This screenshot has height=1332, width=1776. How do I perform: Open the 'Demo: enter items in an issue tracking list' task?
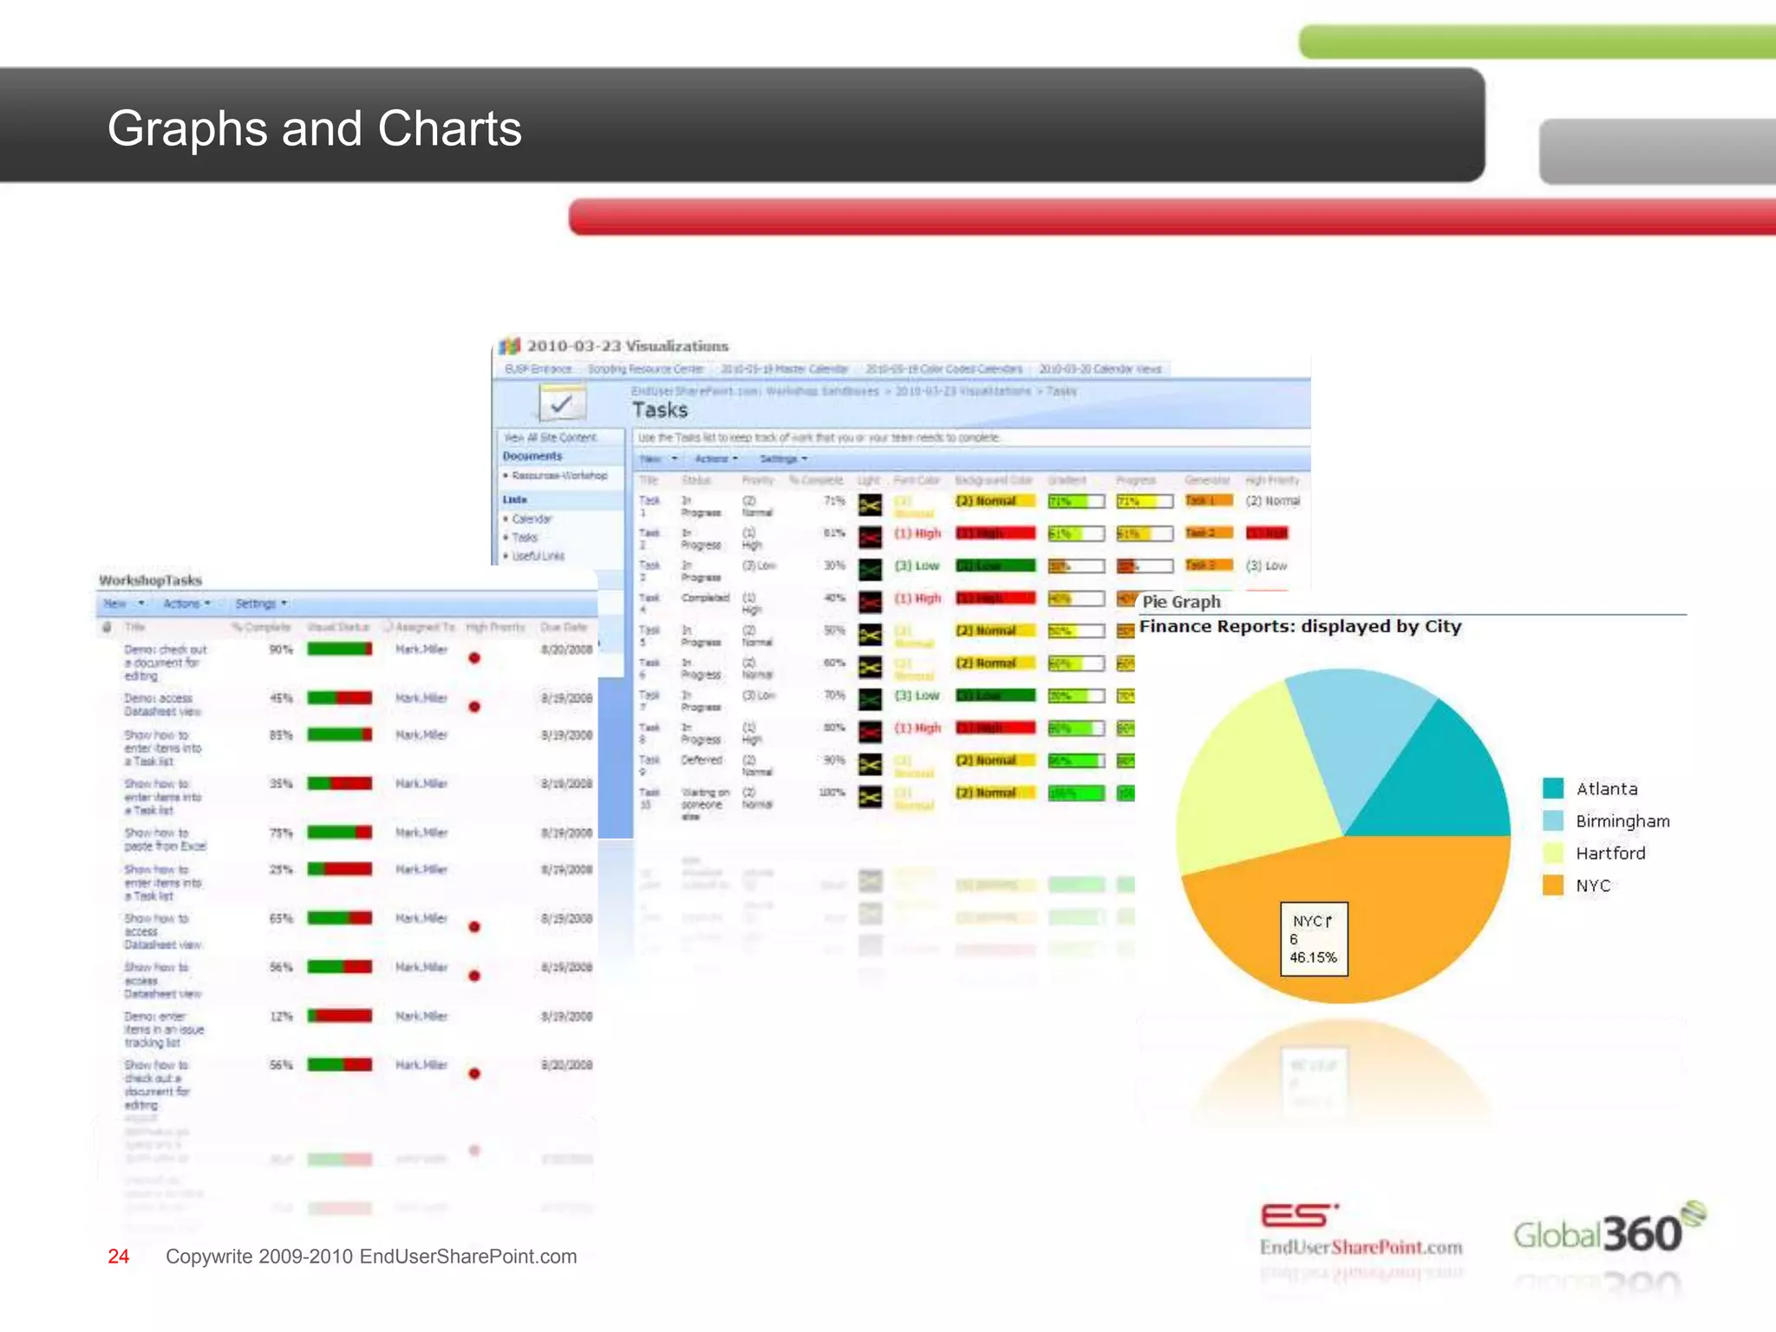tap(164, 1029)
